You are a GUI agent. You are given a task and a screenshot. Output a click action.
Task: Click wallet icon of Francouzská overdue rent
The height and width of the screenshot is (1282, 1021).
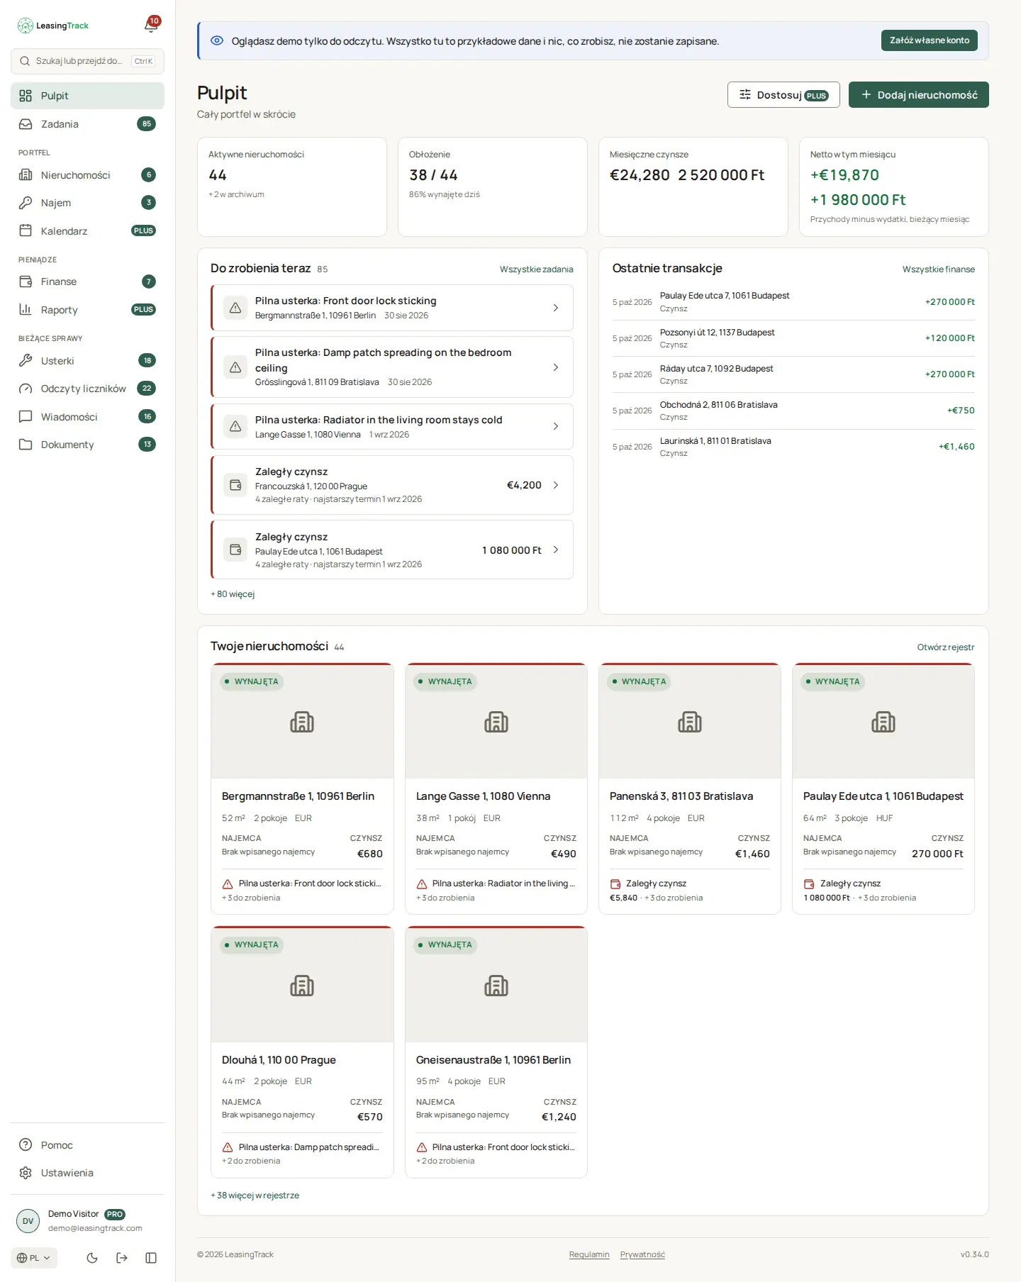pos(235,485)
